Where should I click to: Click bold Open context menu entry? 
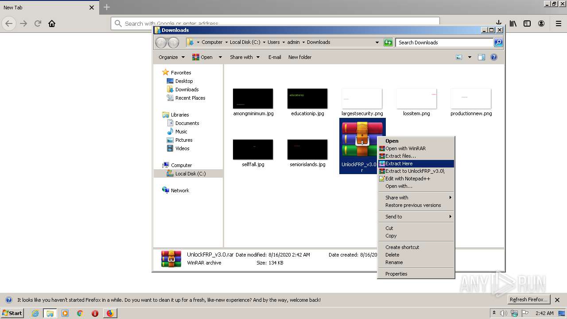click(416, 141)
